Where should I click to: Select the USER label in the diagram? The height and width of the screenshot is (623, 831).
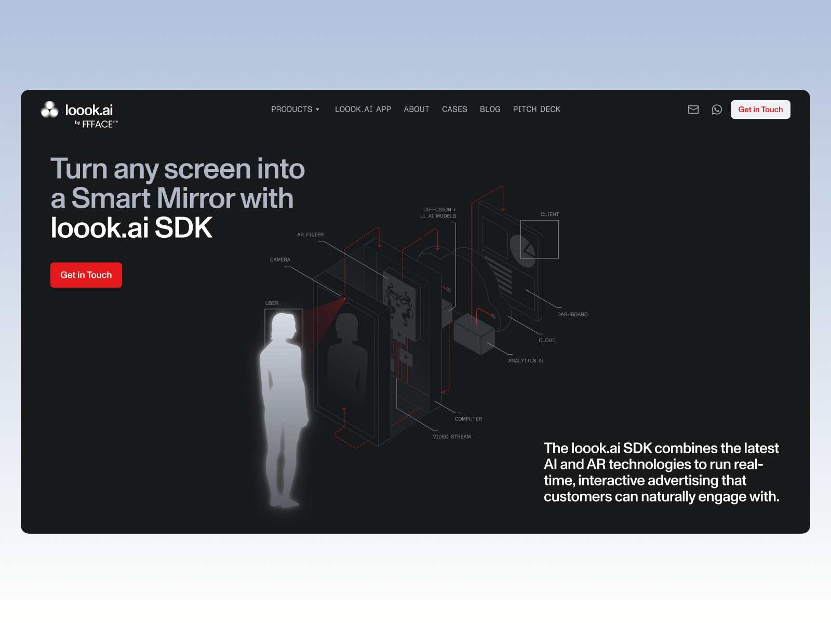[x=272, y=303]
